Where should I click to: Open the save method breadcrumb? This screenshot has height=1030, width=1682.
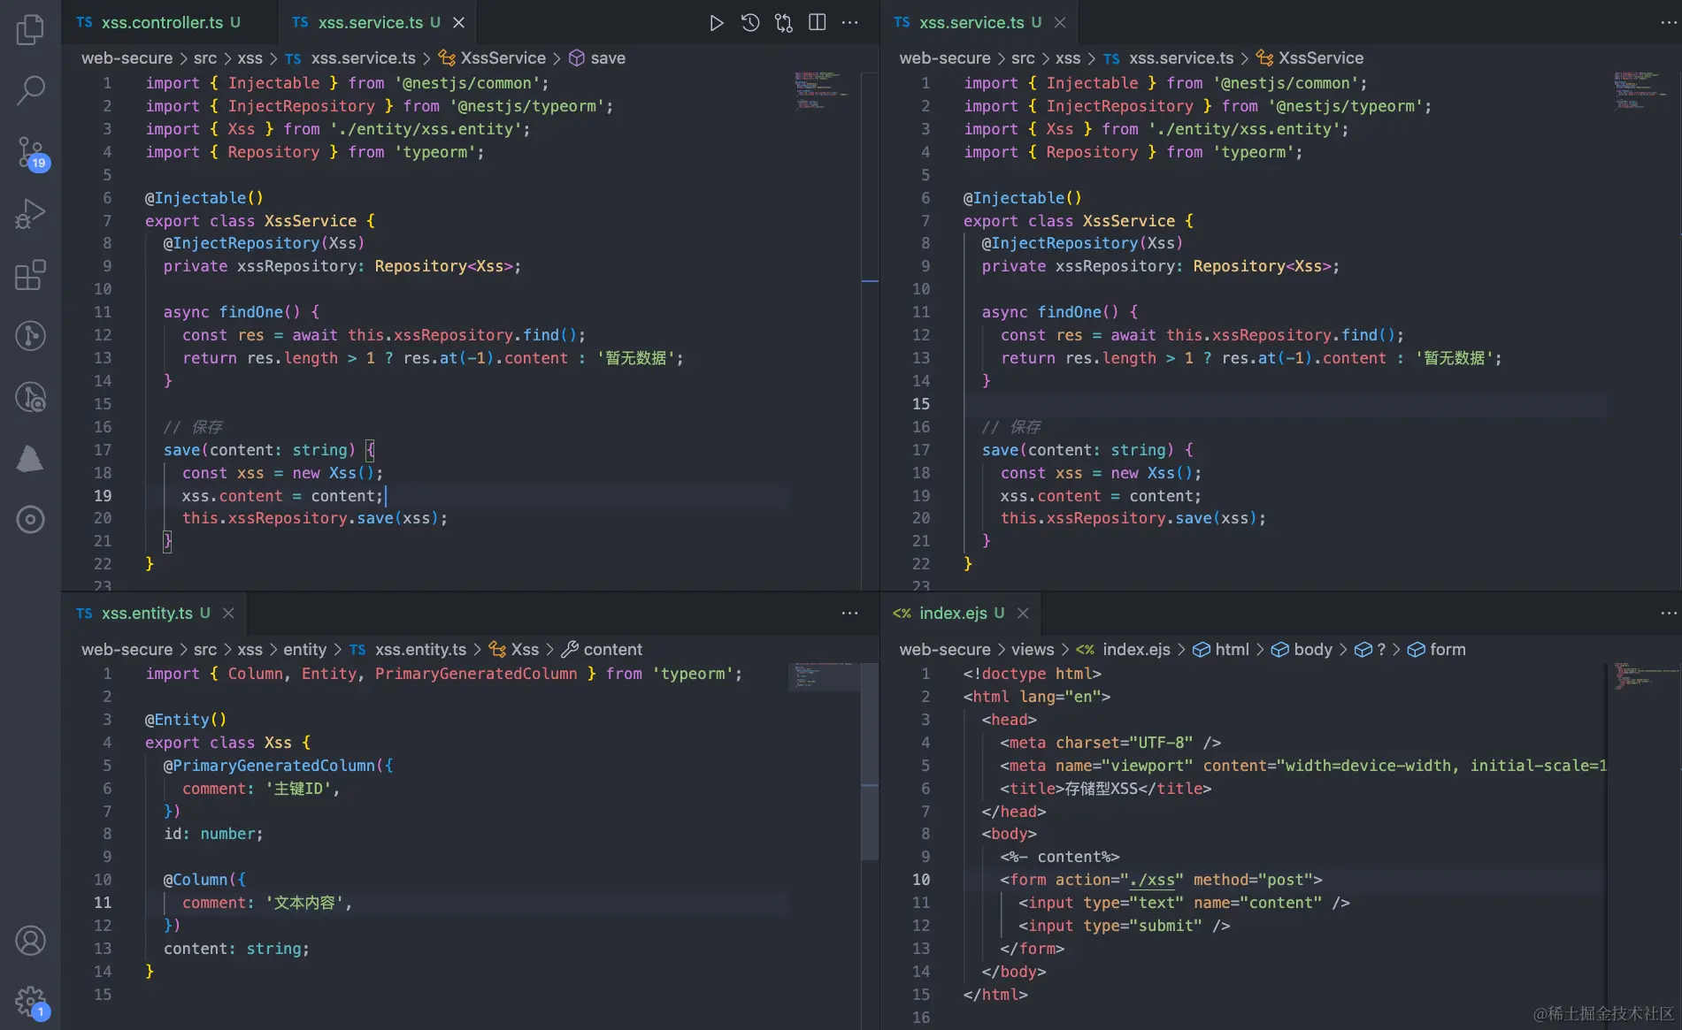[x=597, y=58]
